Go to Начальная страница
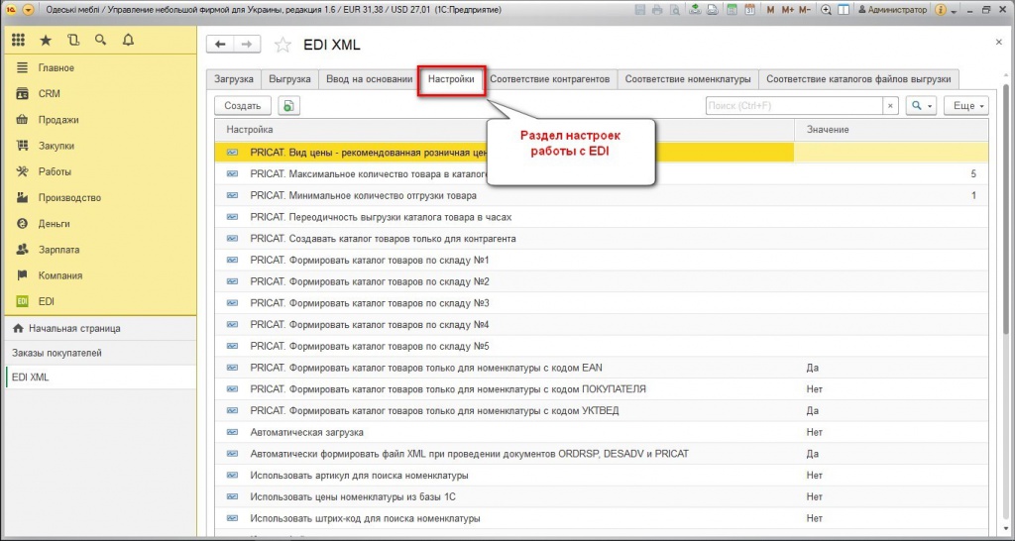The image size is (1015, 541). pyautogui.click(x=100, y=328)
